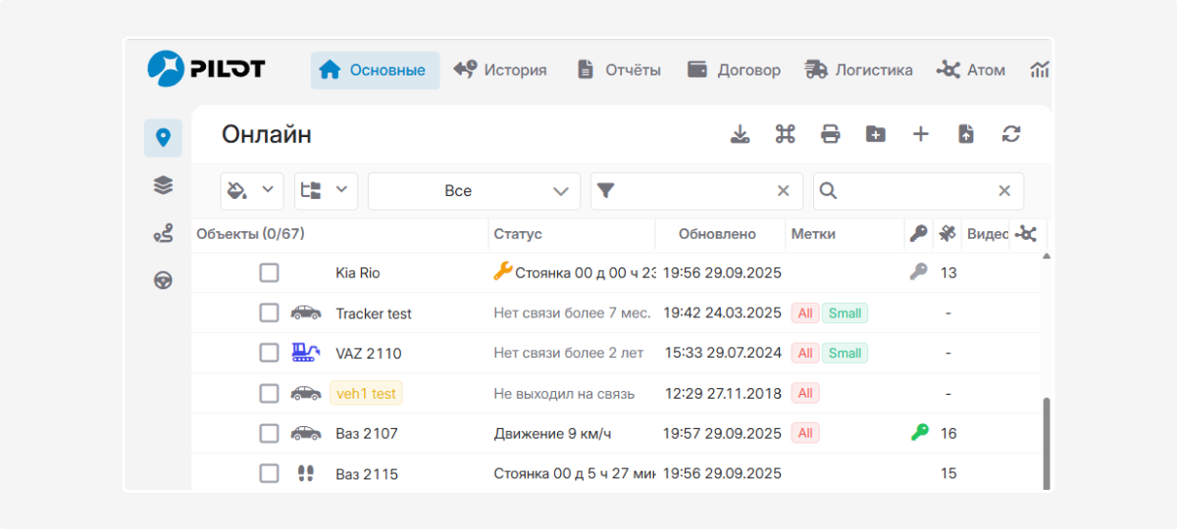1177x529 pixels.
Task: Click the Small tag on Tracker test
Action: [844, 313]
